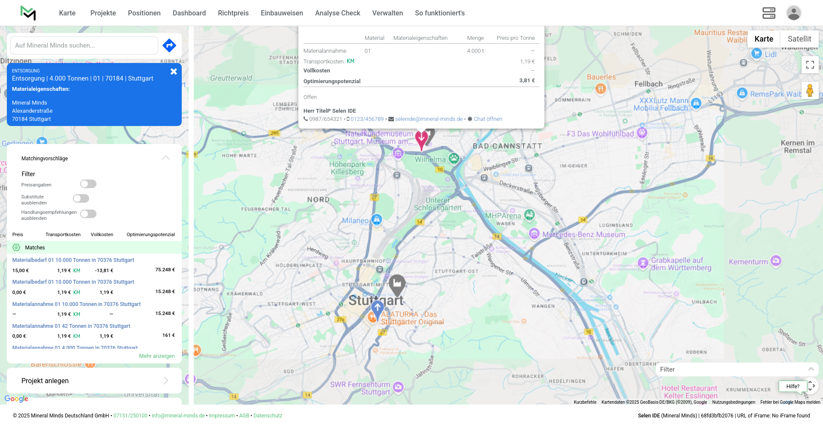Expand the Projekt anlegen section
The height and width of the screenshot is (426, 823).
166,381
